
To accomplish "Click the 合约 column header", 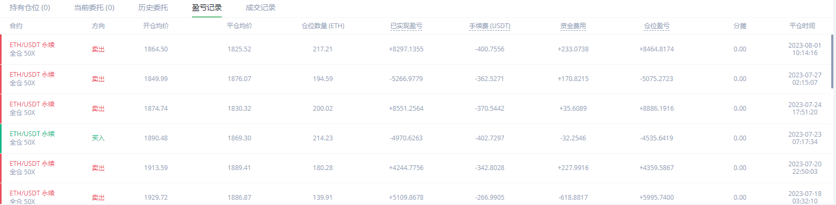I will tap(16, 26).
